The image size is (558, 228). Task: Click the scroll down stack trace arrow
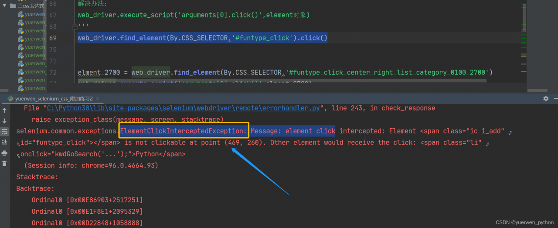click(4, 121)
